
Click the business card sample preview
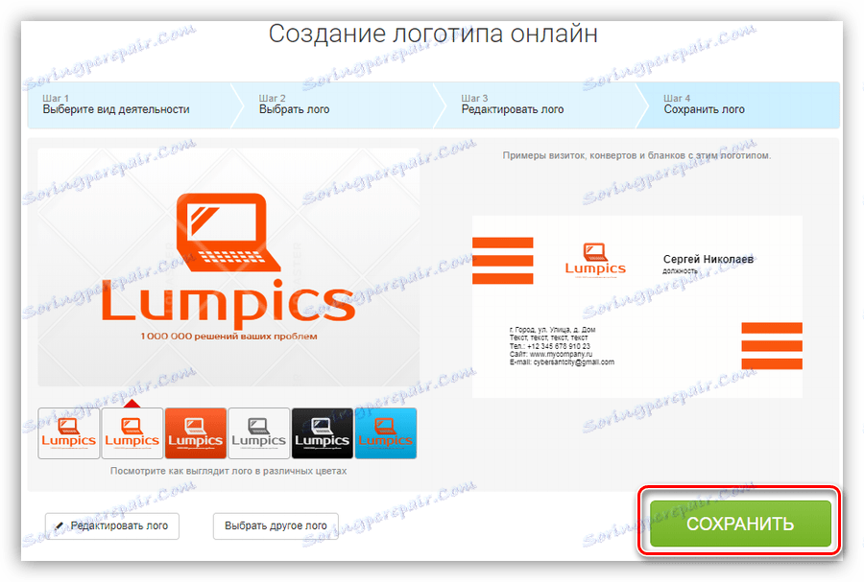coord(637,307)
